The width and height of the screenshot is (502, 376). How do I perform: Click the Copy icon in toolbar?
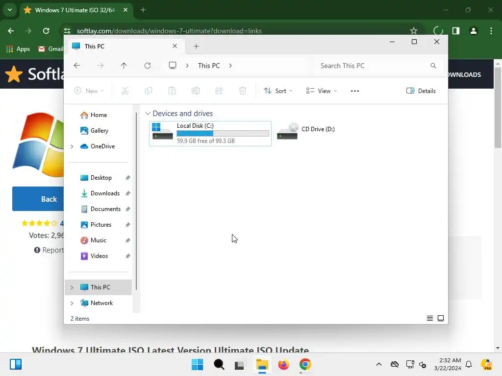point(149,91)
